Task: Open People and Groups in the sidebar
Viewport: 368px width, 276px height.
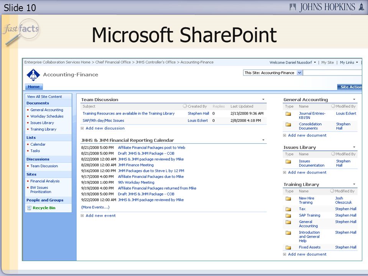Action: [45, 200]
